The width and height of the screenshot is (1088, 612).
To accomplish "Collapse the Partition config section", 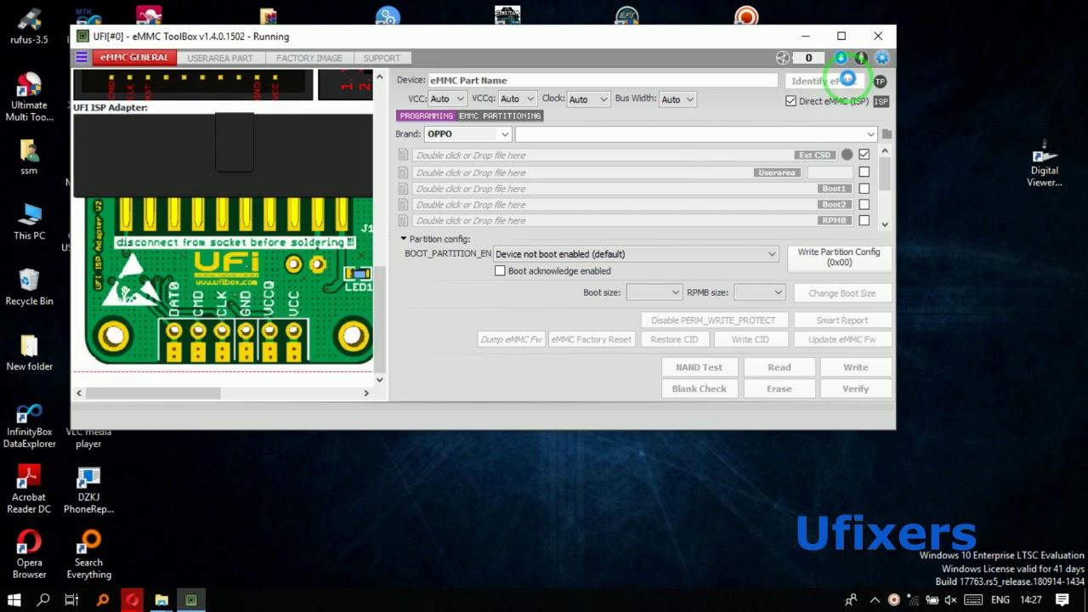I will [x=403, y=239].
